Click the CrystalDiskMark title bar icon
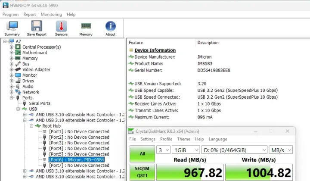The height and width of the screenshot is (181, 310). (131, 131)
